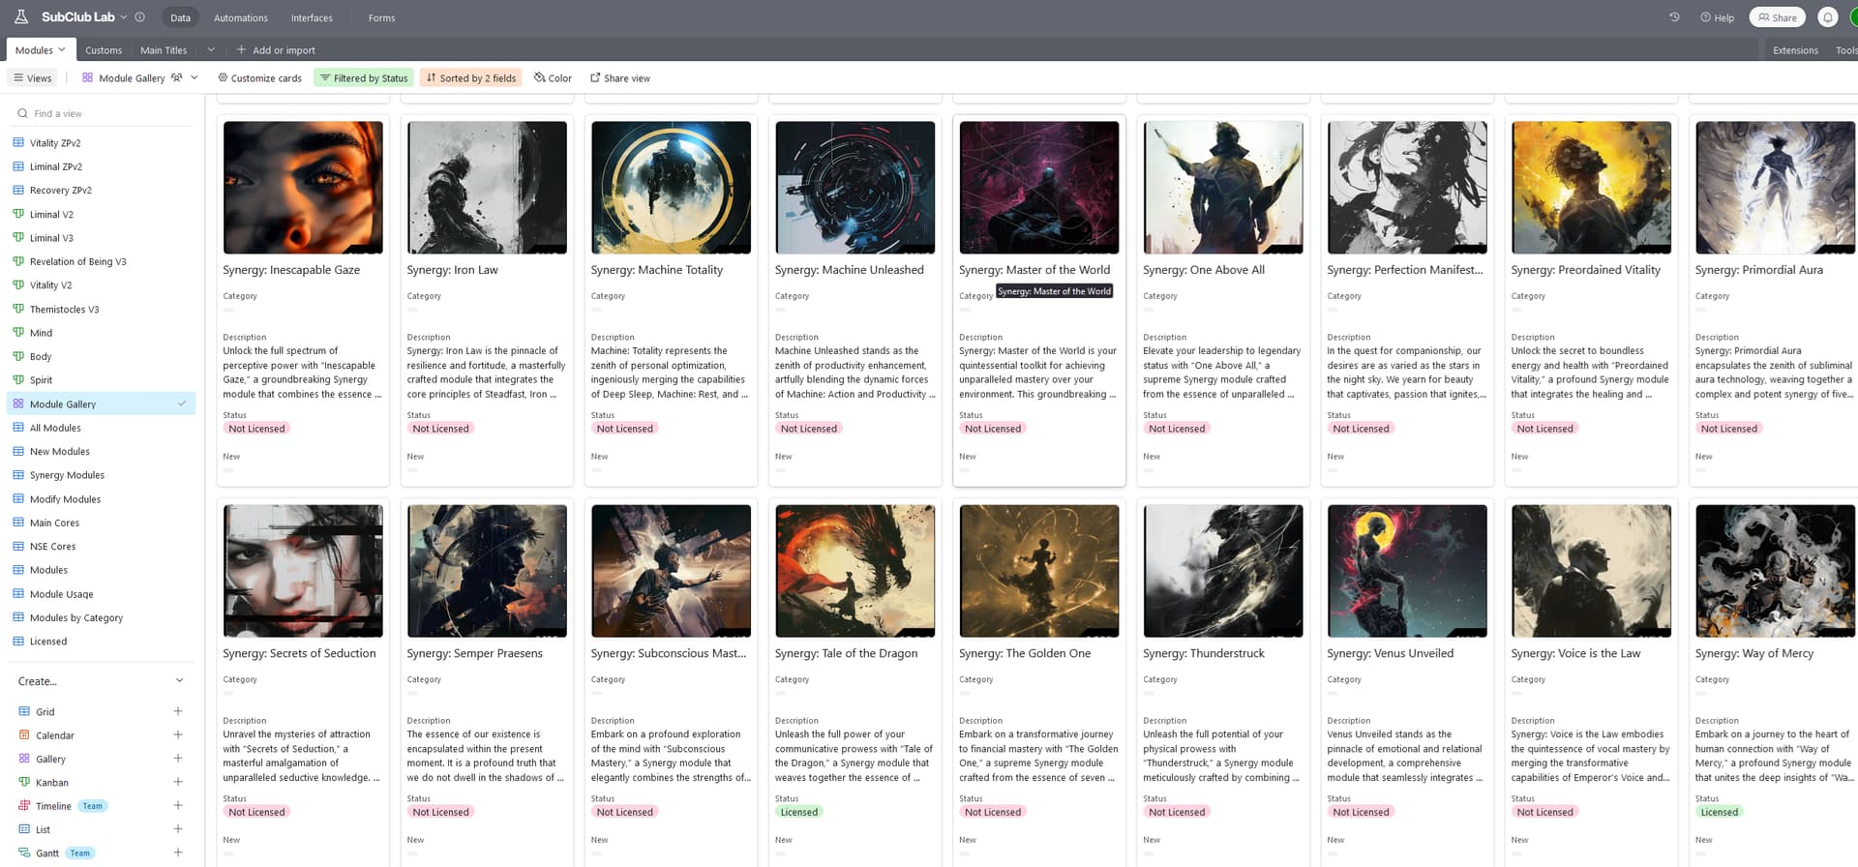Expand the Module Gallery view dropdown
1858x867 pixels.
(x=195, y=78)
